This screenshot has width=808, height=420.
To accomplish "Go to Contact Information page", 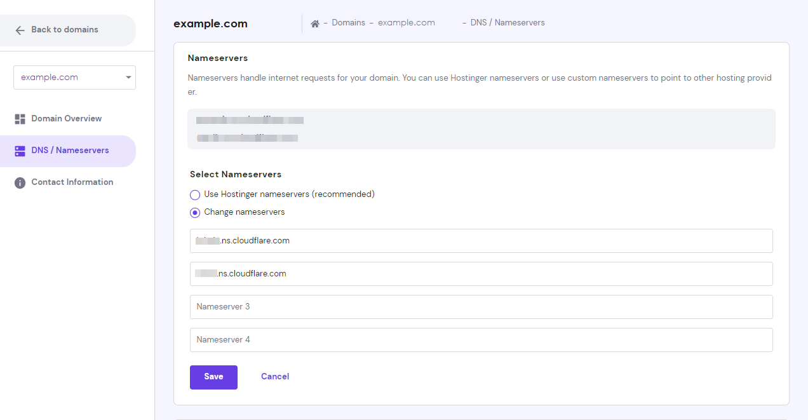I will pos(72,182).
